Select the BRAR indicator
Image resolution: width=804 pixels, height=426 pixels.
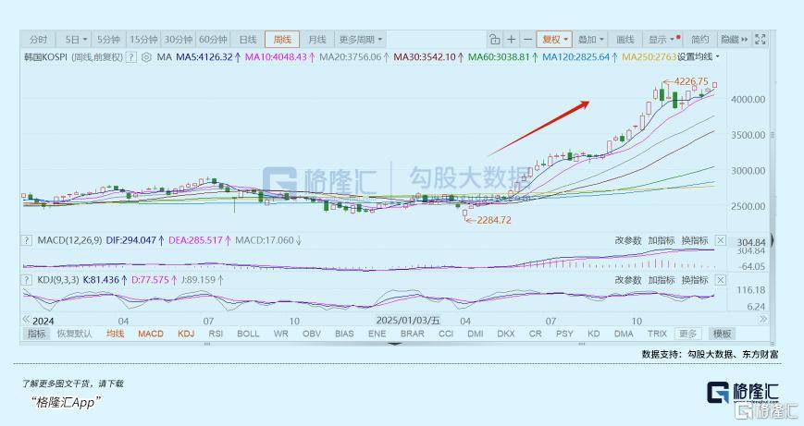(413, 334)
